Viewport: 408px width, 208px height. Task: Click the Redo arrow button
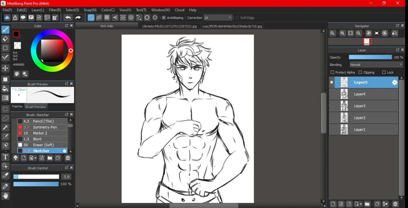pos(78,18)
